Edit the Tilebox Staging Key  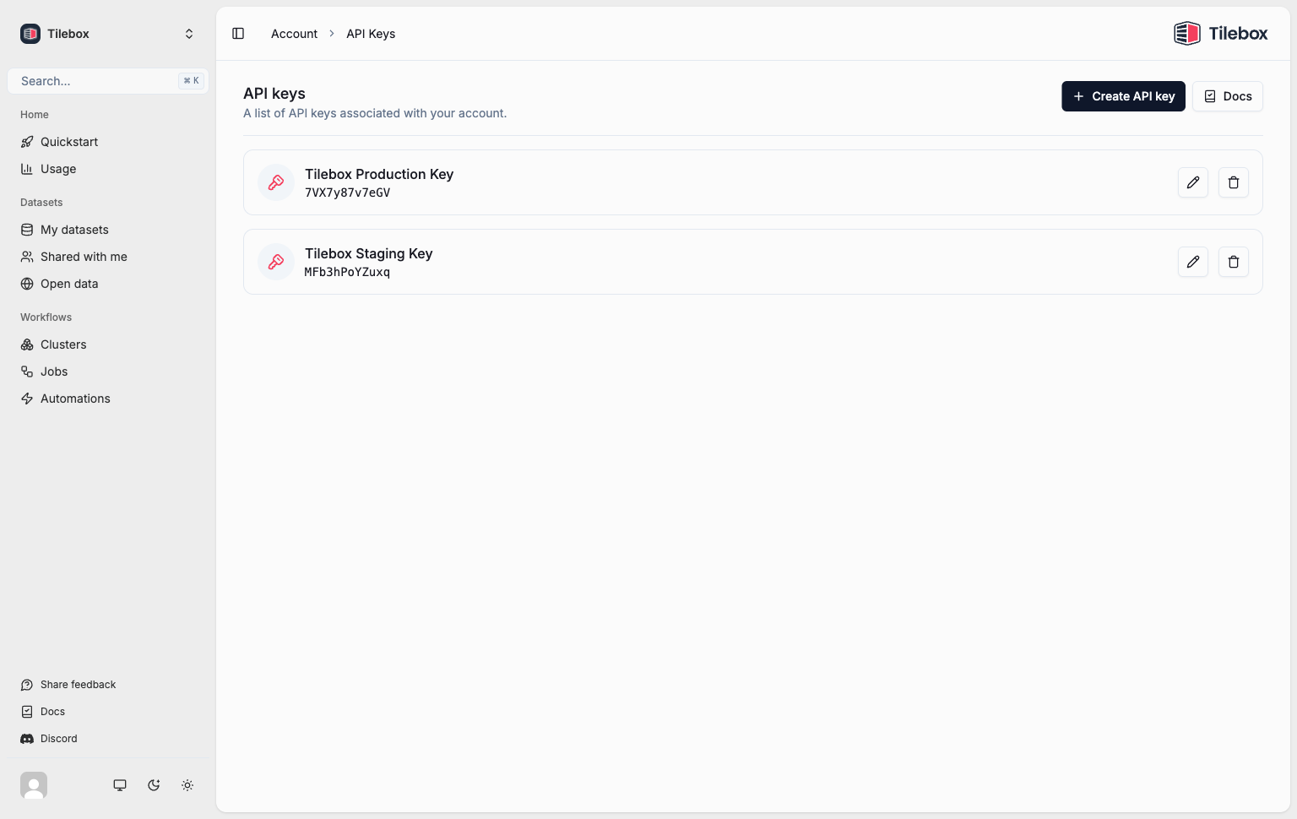tap(1193, 262)
